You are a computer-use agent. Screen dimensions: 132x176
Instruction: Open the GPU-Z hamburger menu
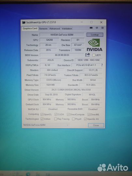tap(102, 28)
